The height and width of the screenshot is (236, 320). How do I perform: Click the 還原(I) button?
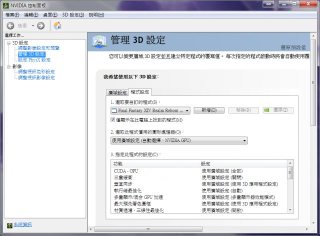(x=278, y=110)
